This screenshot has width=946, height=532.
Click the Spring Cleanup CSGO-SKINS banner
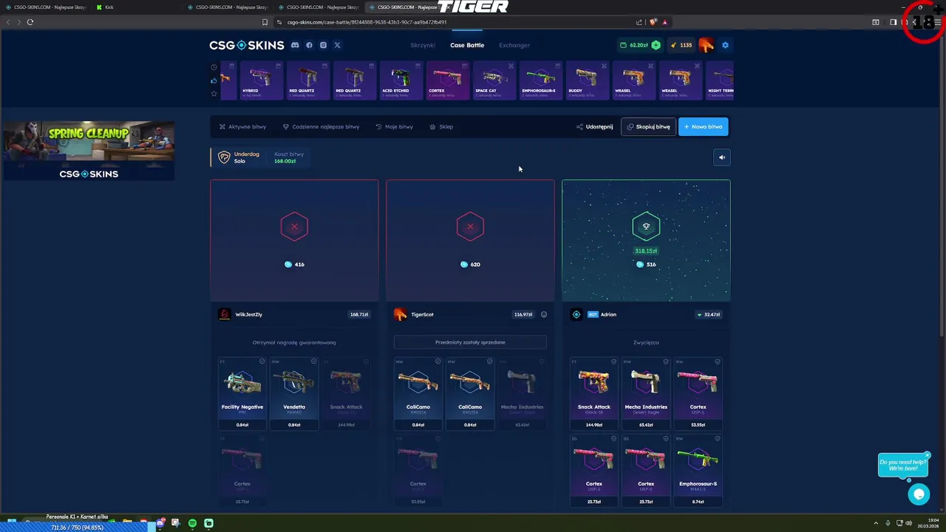point(89,151)
